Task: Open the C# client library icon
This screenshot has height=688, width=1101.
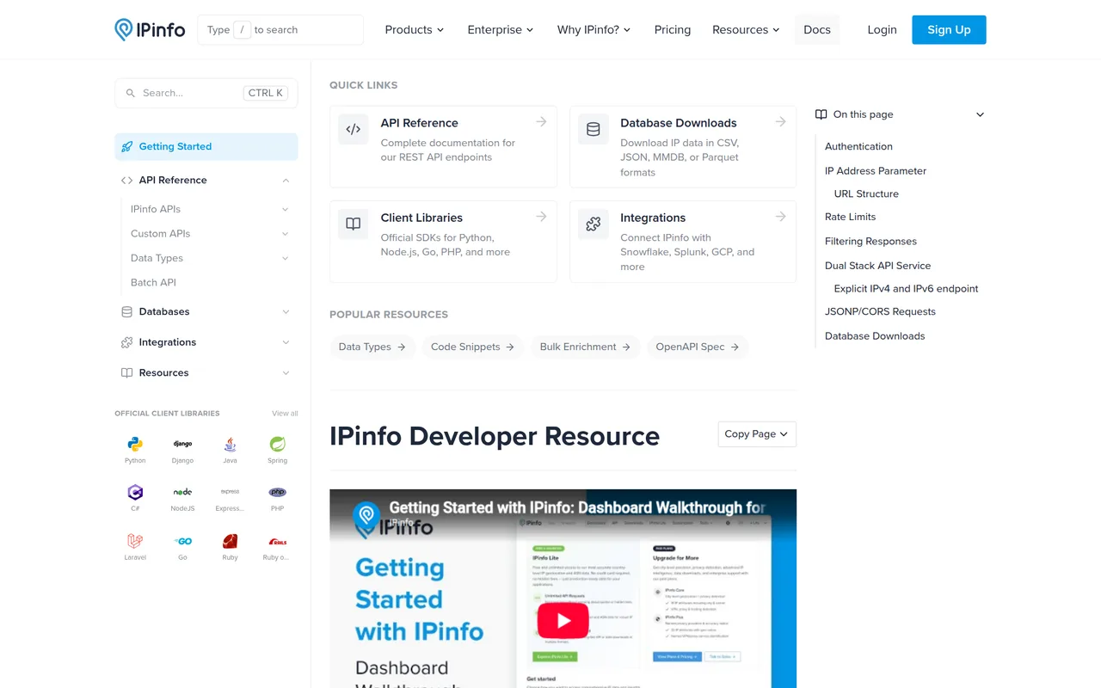Action: pyautogui.click(x=135, y=493)
